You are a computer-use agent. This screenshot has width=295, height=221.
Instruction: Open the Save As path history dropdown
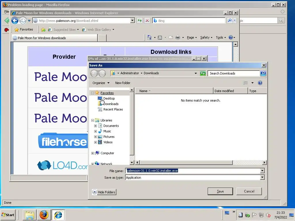(x=196, y=73)
